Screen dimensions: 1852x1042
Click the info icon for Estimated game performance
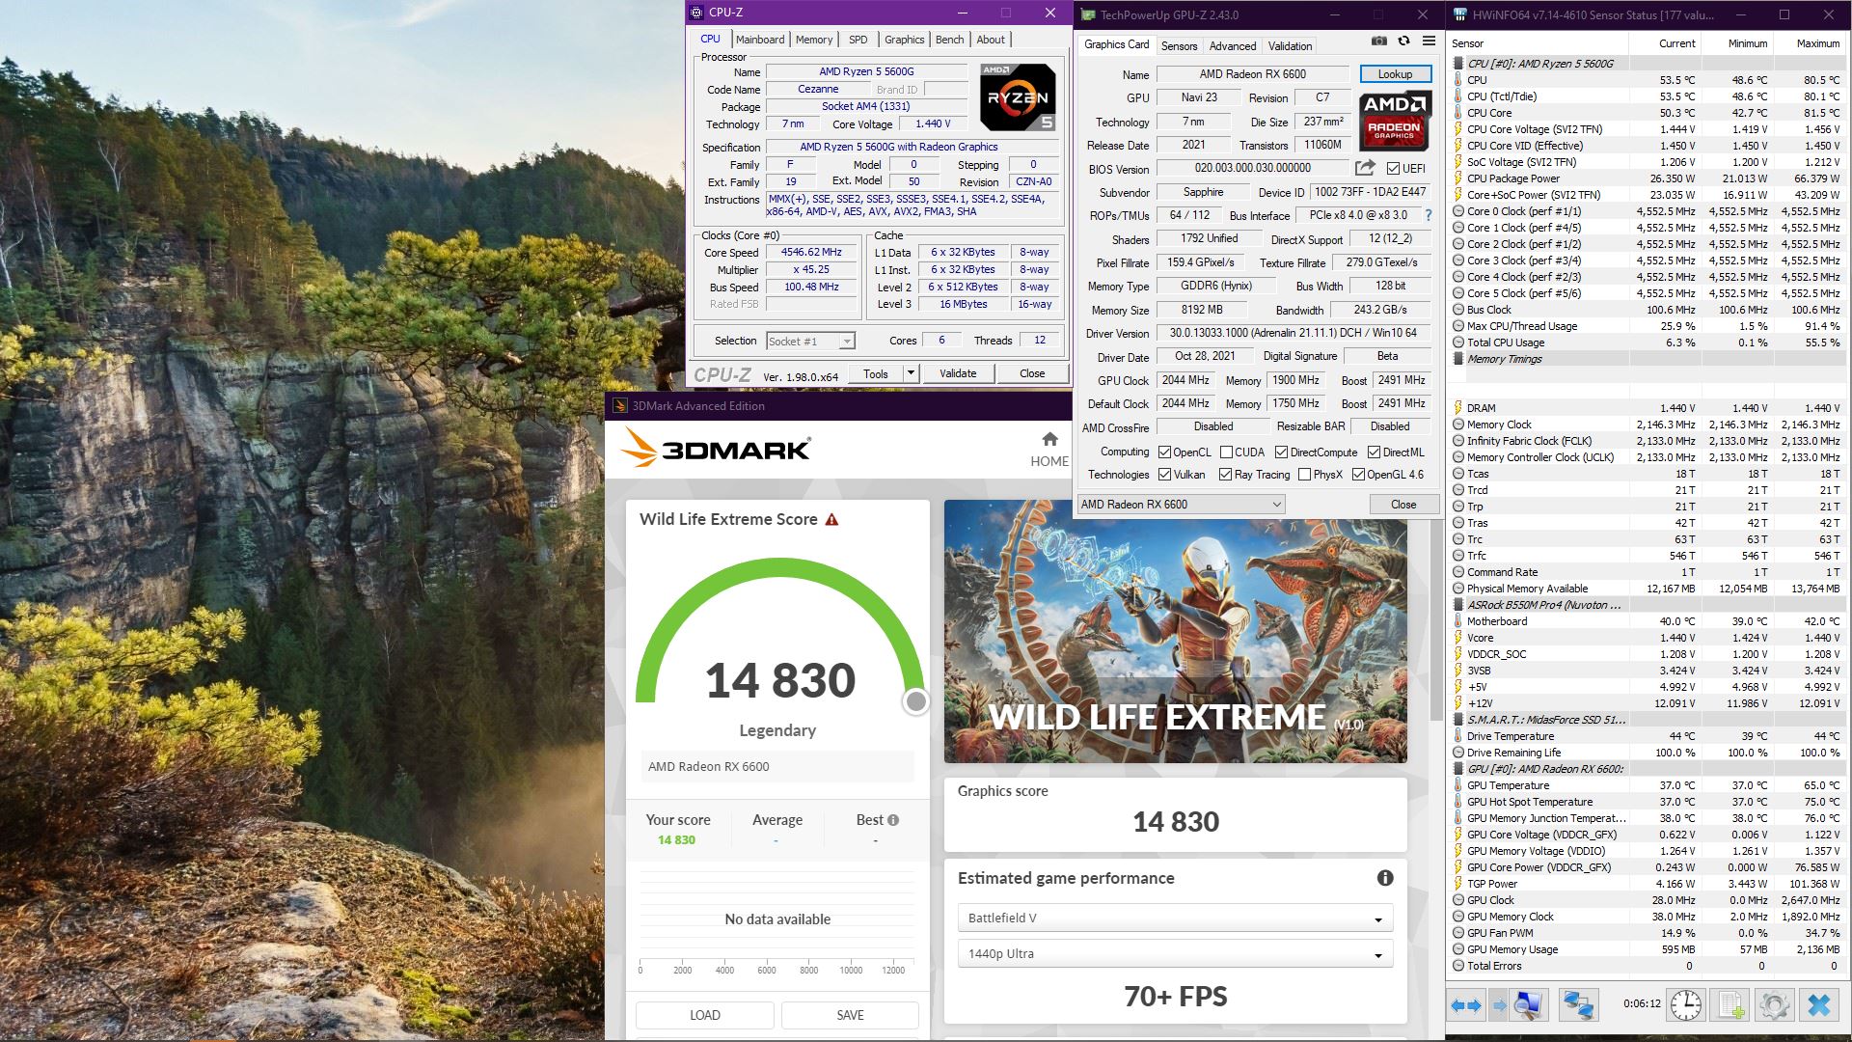click(1385, 878)
